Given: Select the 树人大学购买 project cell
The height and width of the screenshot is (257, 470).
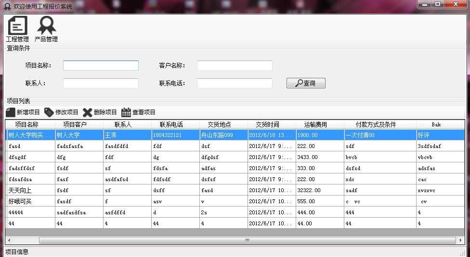Looking at the screenshot, I should (30, 135).
